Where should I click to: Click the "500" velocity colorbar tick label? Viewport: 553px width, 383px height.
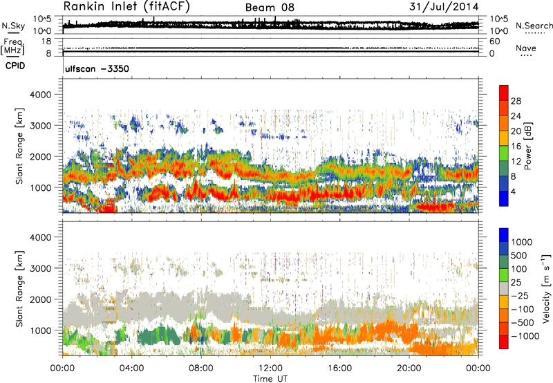point(519,255)
